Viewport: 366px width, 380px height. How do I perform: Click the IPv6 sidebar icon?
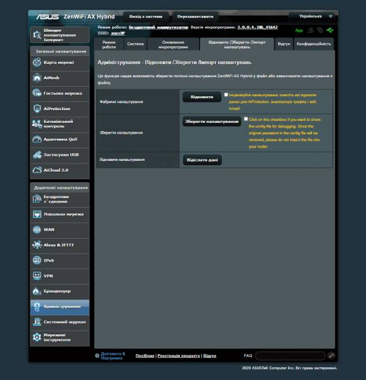point(37,260)
